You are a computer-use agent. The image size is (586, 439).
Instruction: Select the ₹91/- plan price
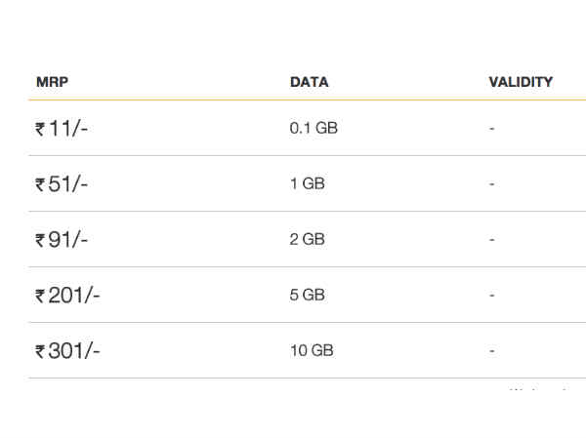(x=62, y=240)
